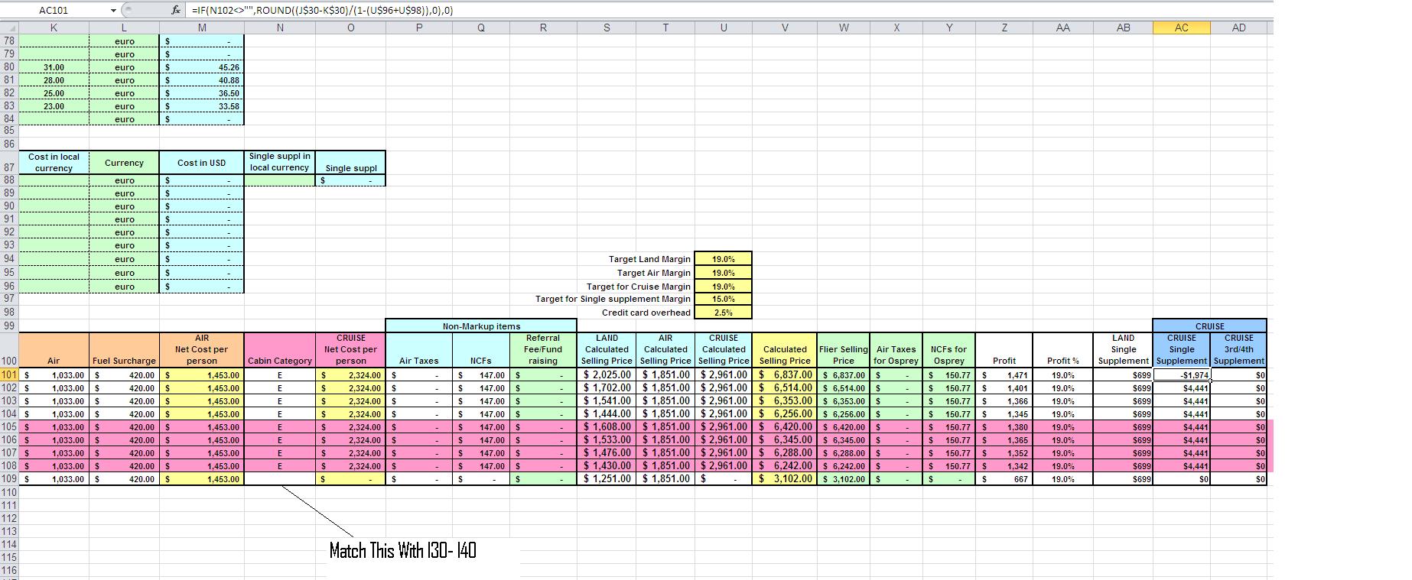
Task: Click the Cost in local currency header
Action: click(x=54, y=162)
